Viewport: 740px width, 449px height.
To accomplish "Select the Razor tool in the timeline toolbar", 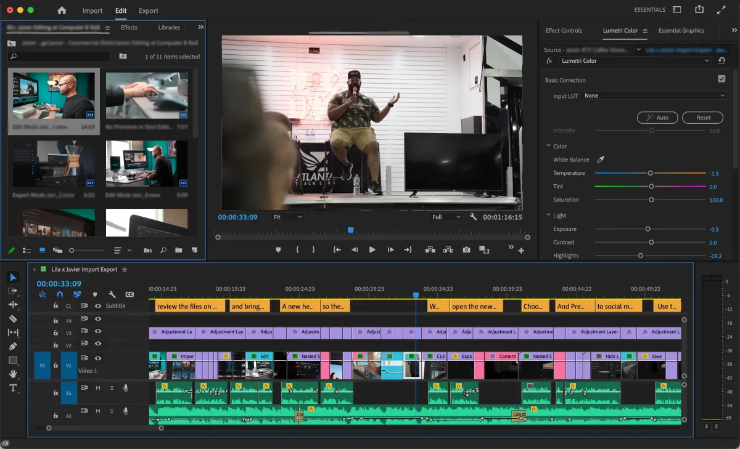I will (13, 318).
